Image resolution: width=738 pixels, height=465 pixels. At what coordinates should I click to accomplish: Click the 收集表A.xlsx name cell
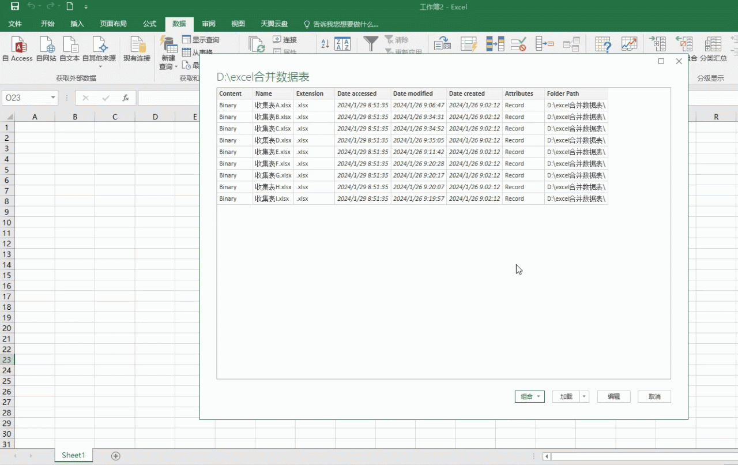[x=273, y=105]
